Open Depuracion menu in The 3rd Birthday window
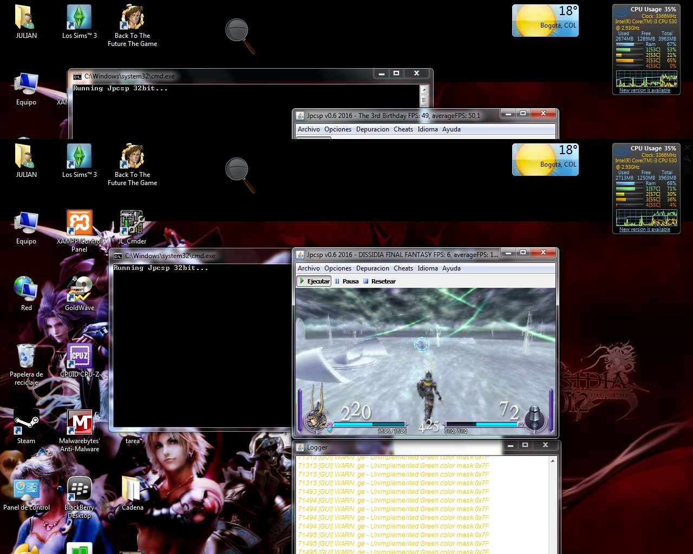This screenshot has width=693, height=554. (372, 129)
